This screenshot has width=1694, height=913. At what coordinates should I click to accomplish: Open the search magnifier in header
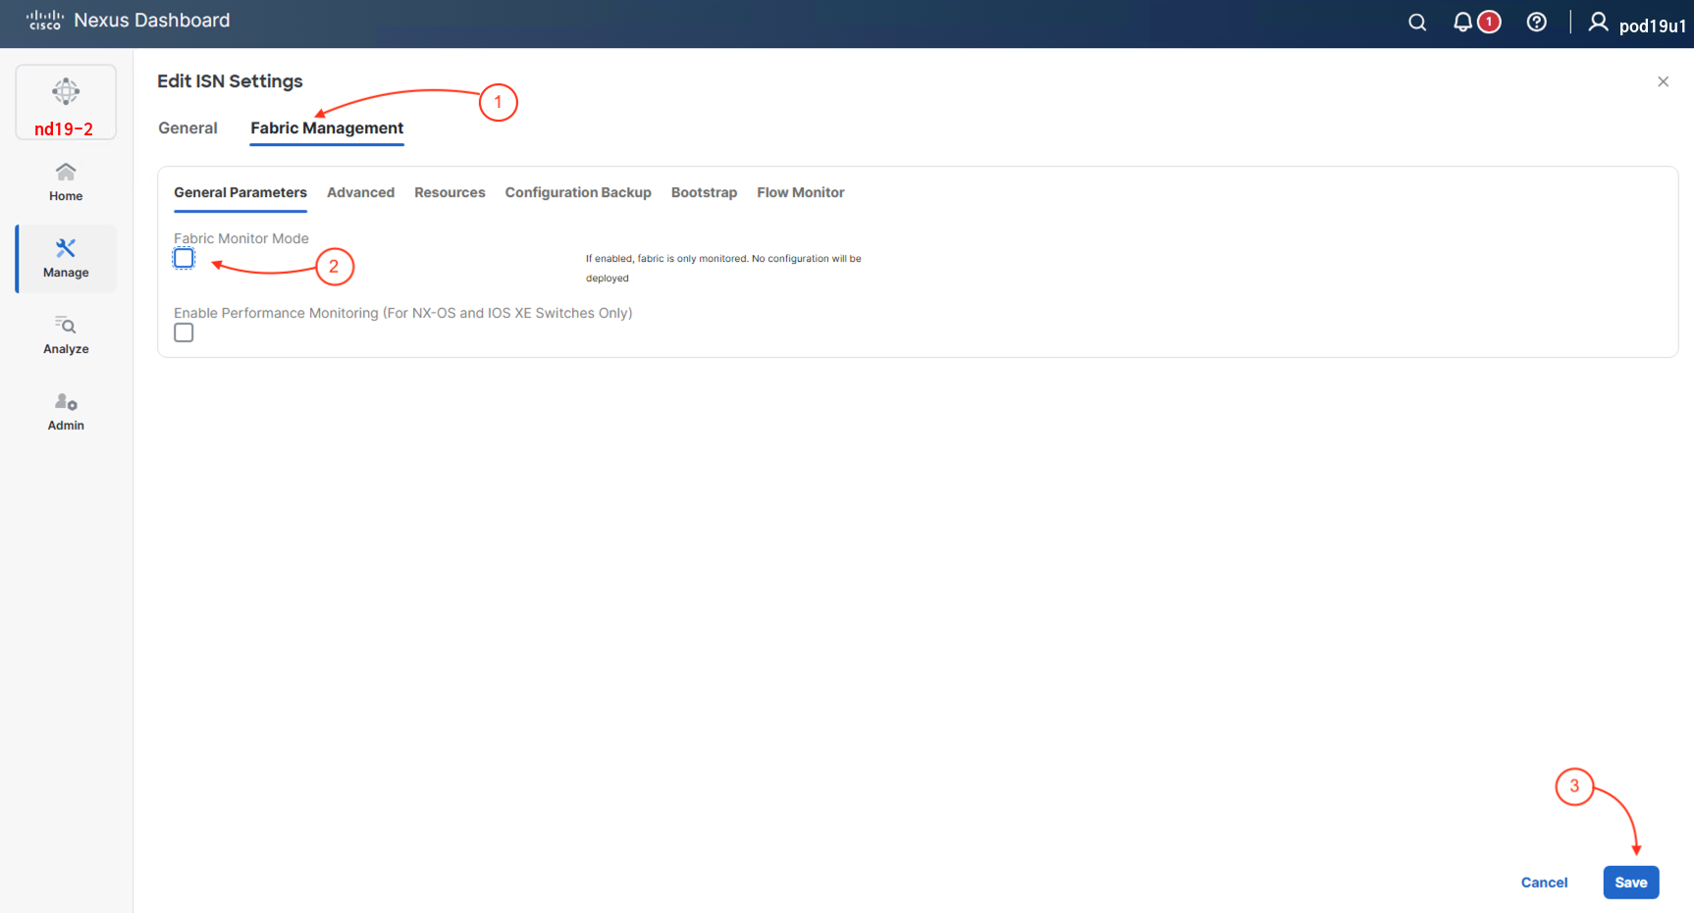1416,23
